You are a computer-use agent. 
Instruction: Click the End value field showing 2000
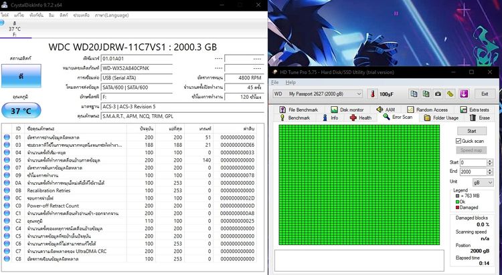pos(473,172)
